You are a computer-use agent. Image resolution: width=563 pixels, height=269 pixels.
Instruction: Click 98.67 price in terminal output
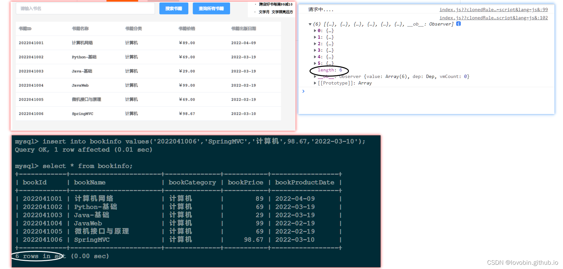click(x=253, y=240)
